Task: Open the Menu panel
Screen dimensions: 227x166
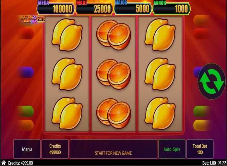Action: pyautogui.click(x=27, y=149)
